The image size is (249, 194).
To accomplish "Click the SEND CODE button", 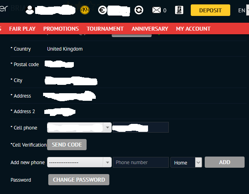I will click(67, 145).
